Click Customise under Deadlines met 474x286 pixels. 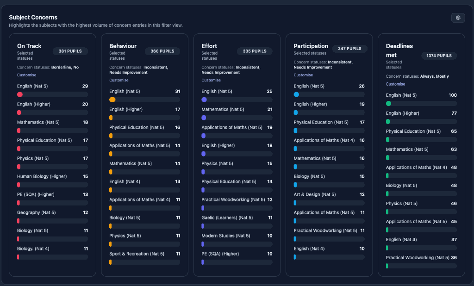tap(395, 84)
